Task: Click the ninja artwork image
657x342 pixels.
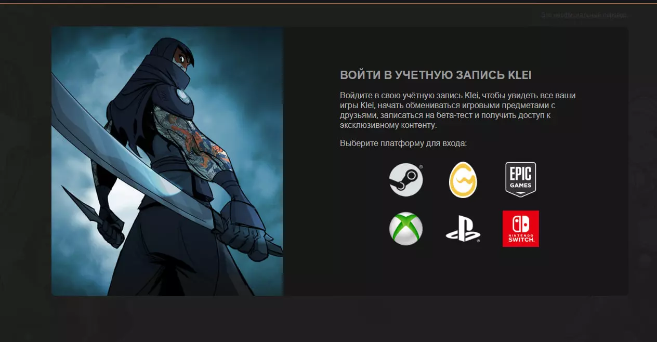Action: pos(167,161)
